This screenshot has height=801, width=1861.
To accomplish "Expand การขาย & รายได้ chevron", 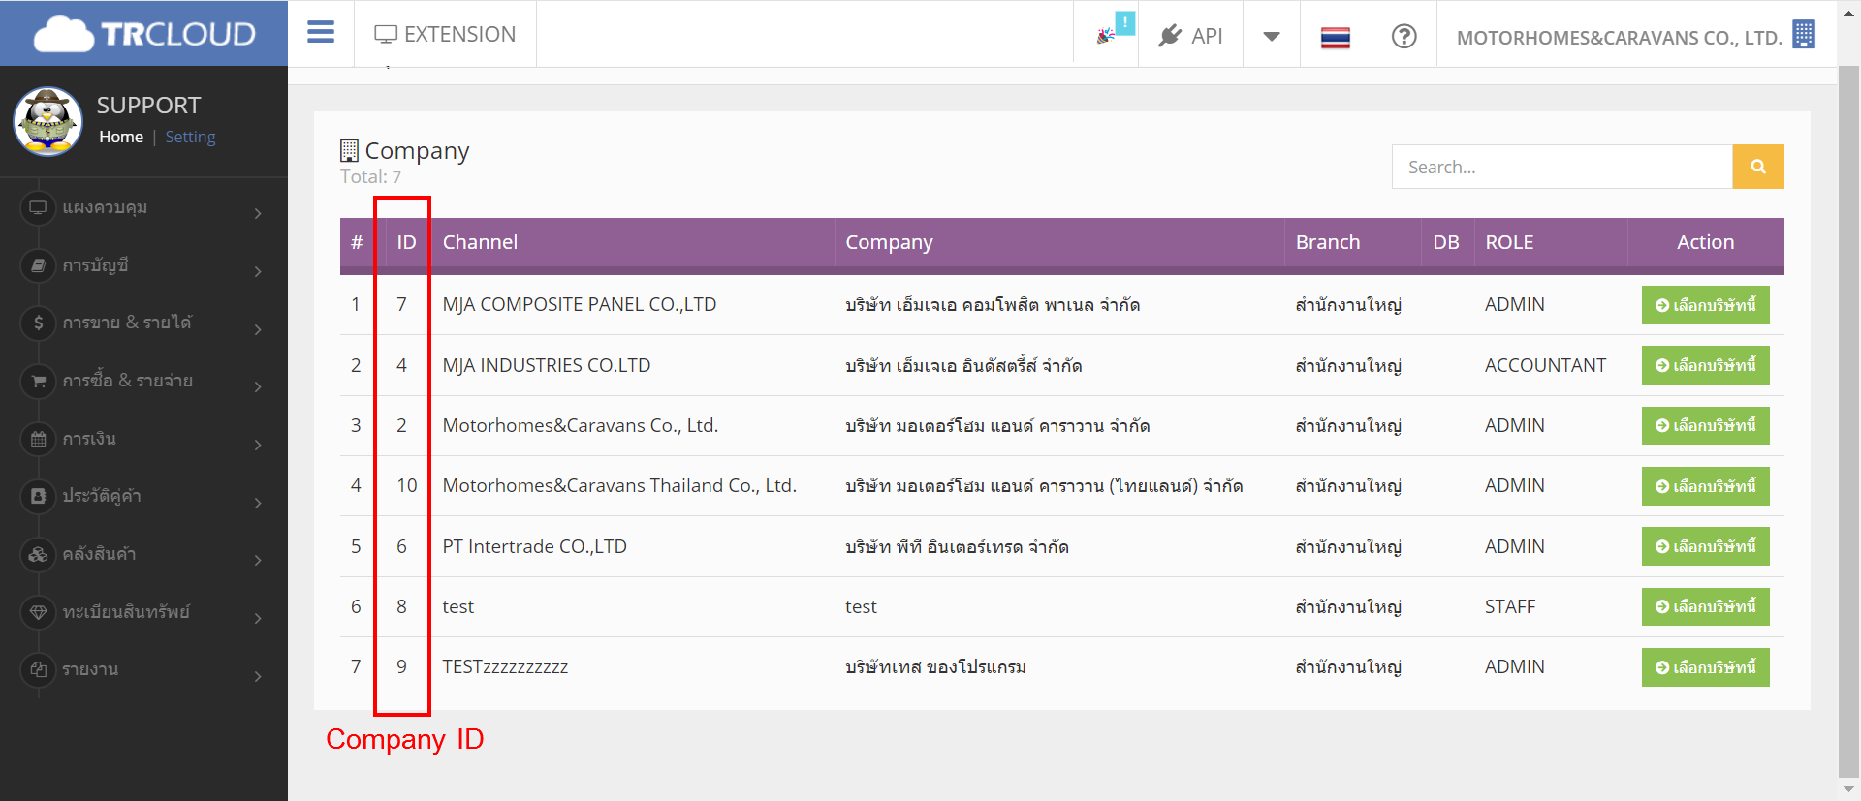I will tap(258, 329).
